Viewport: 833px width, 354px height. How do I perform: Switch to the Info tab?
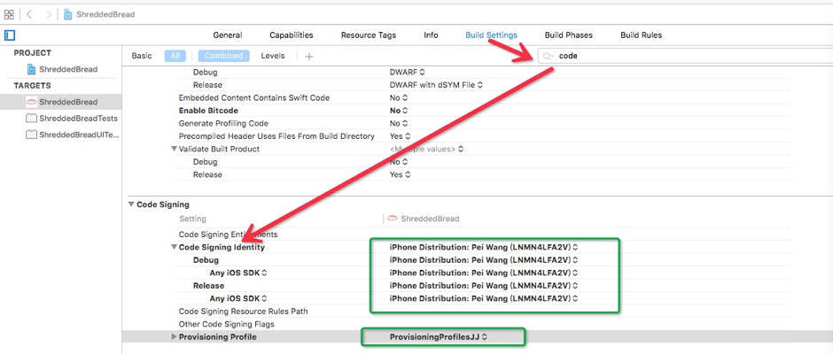pyautogui.click(x=431, y=35)
